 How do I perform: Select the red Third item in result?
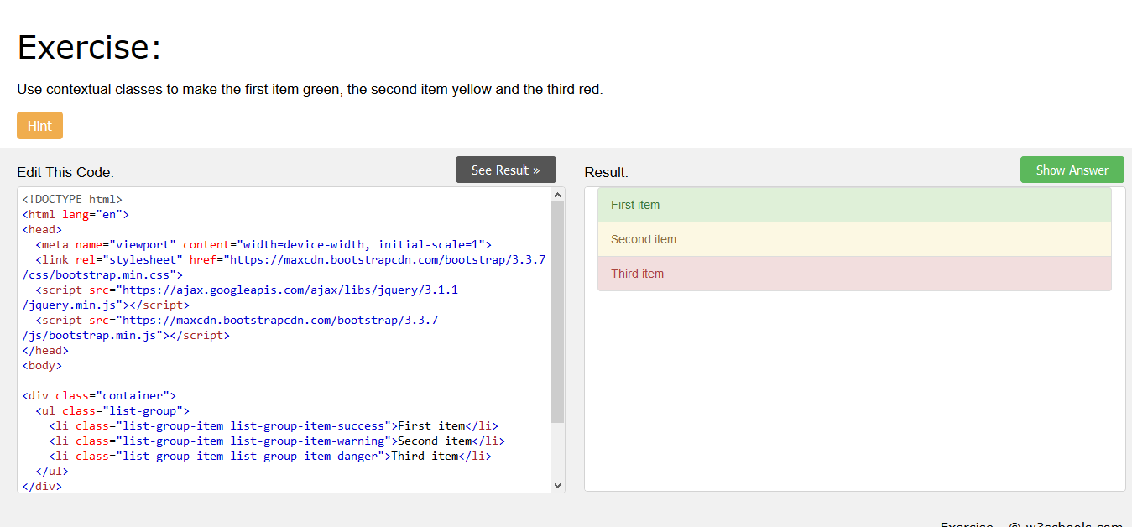click(854, 274)
